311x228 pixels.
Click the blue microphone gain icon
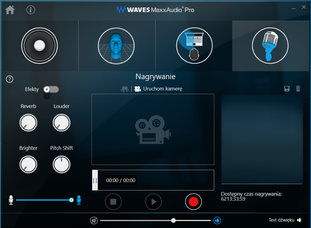79,200
